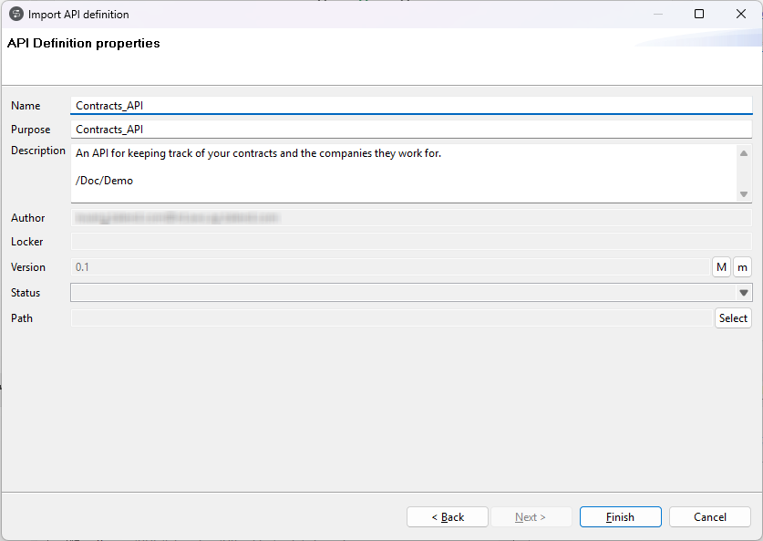Click the Back button
This screenshot has height=541, width=763.
447,516
